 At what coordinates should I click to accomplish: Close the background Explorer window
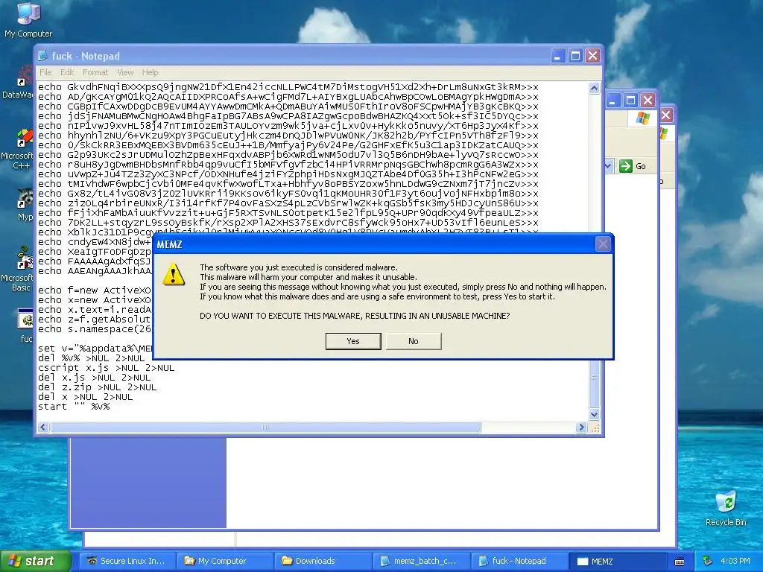[648, 101]
